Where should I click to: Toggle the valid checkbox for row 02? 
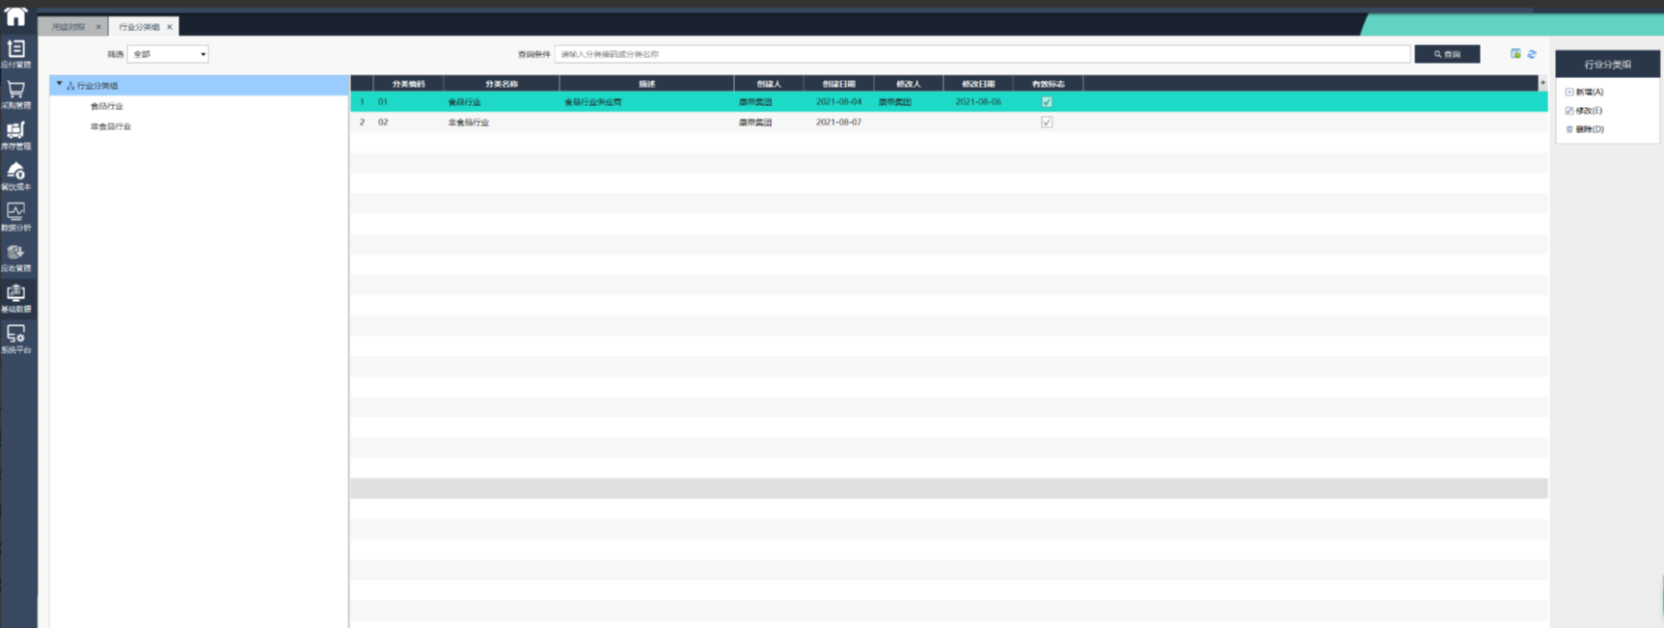point(1047,123)
